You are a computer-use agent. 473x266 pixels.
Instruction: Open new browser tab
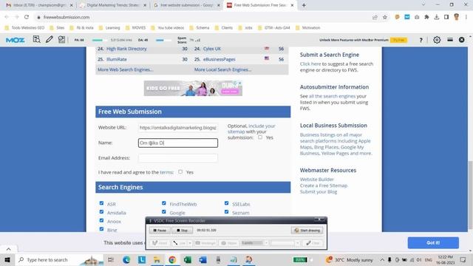304,5
